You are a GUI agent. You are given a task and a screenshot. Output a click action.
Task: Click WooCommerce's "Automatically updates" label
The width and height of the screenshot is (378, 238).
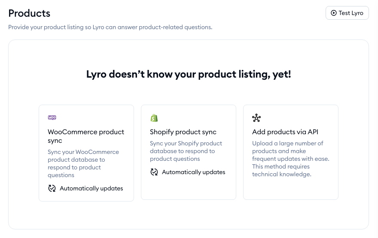click(x=91, y=188)
